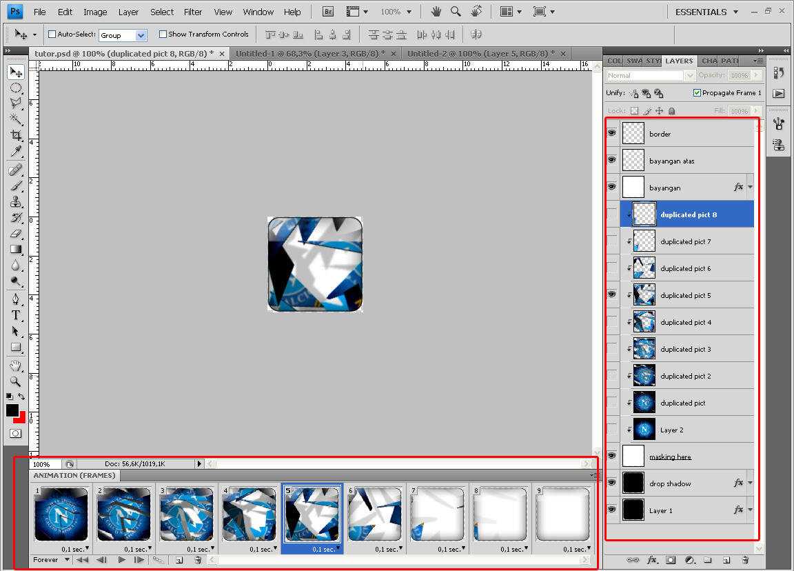Click Create new layer icon in Layers panel

(x=726, y=560)
